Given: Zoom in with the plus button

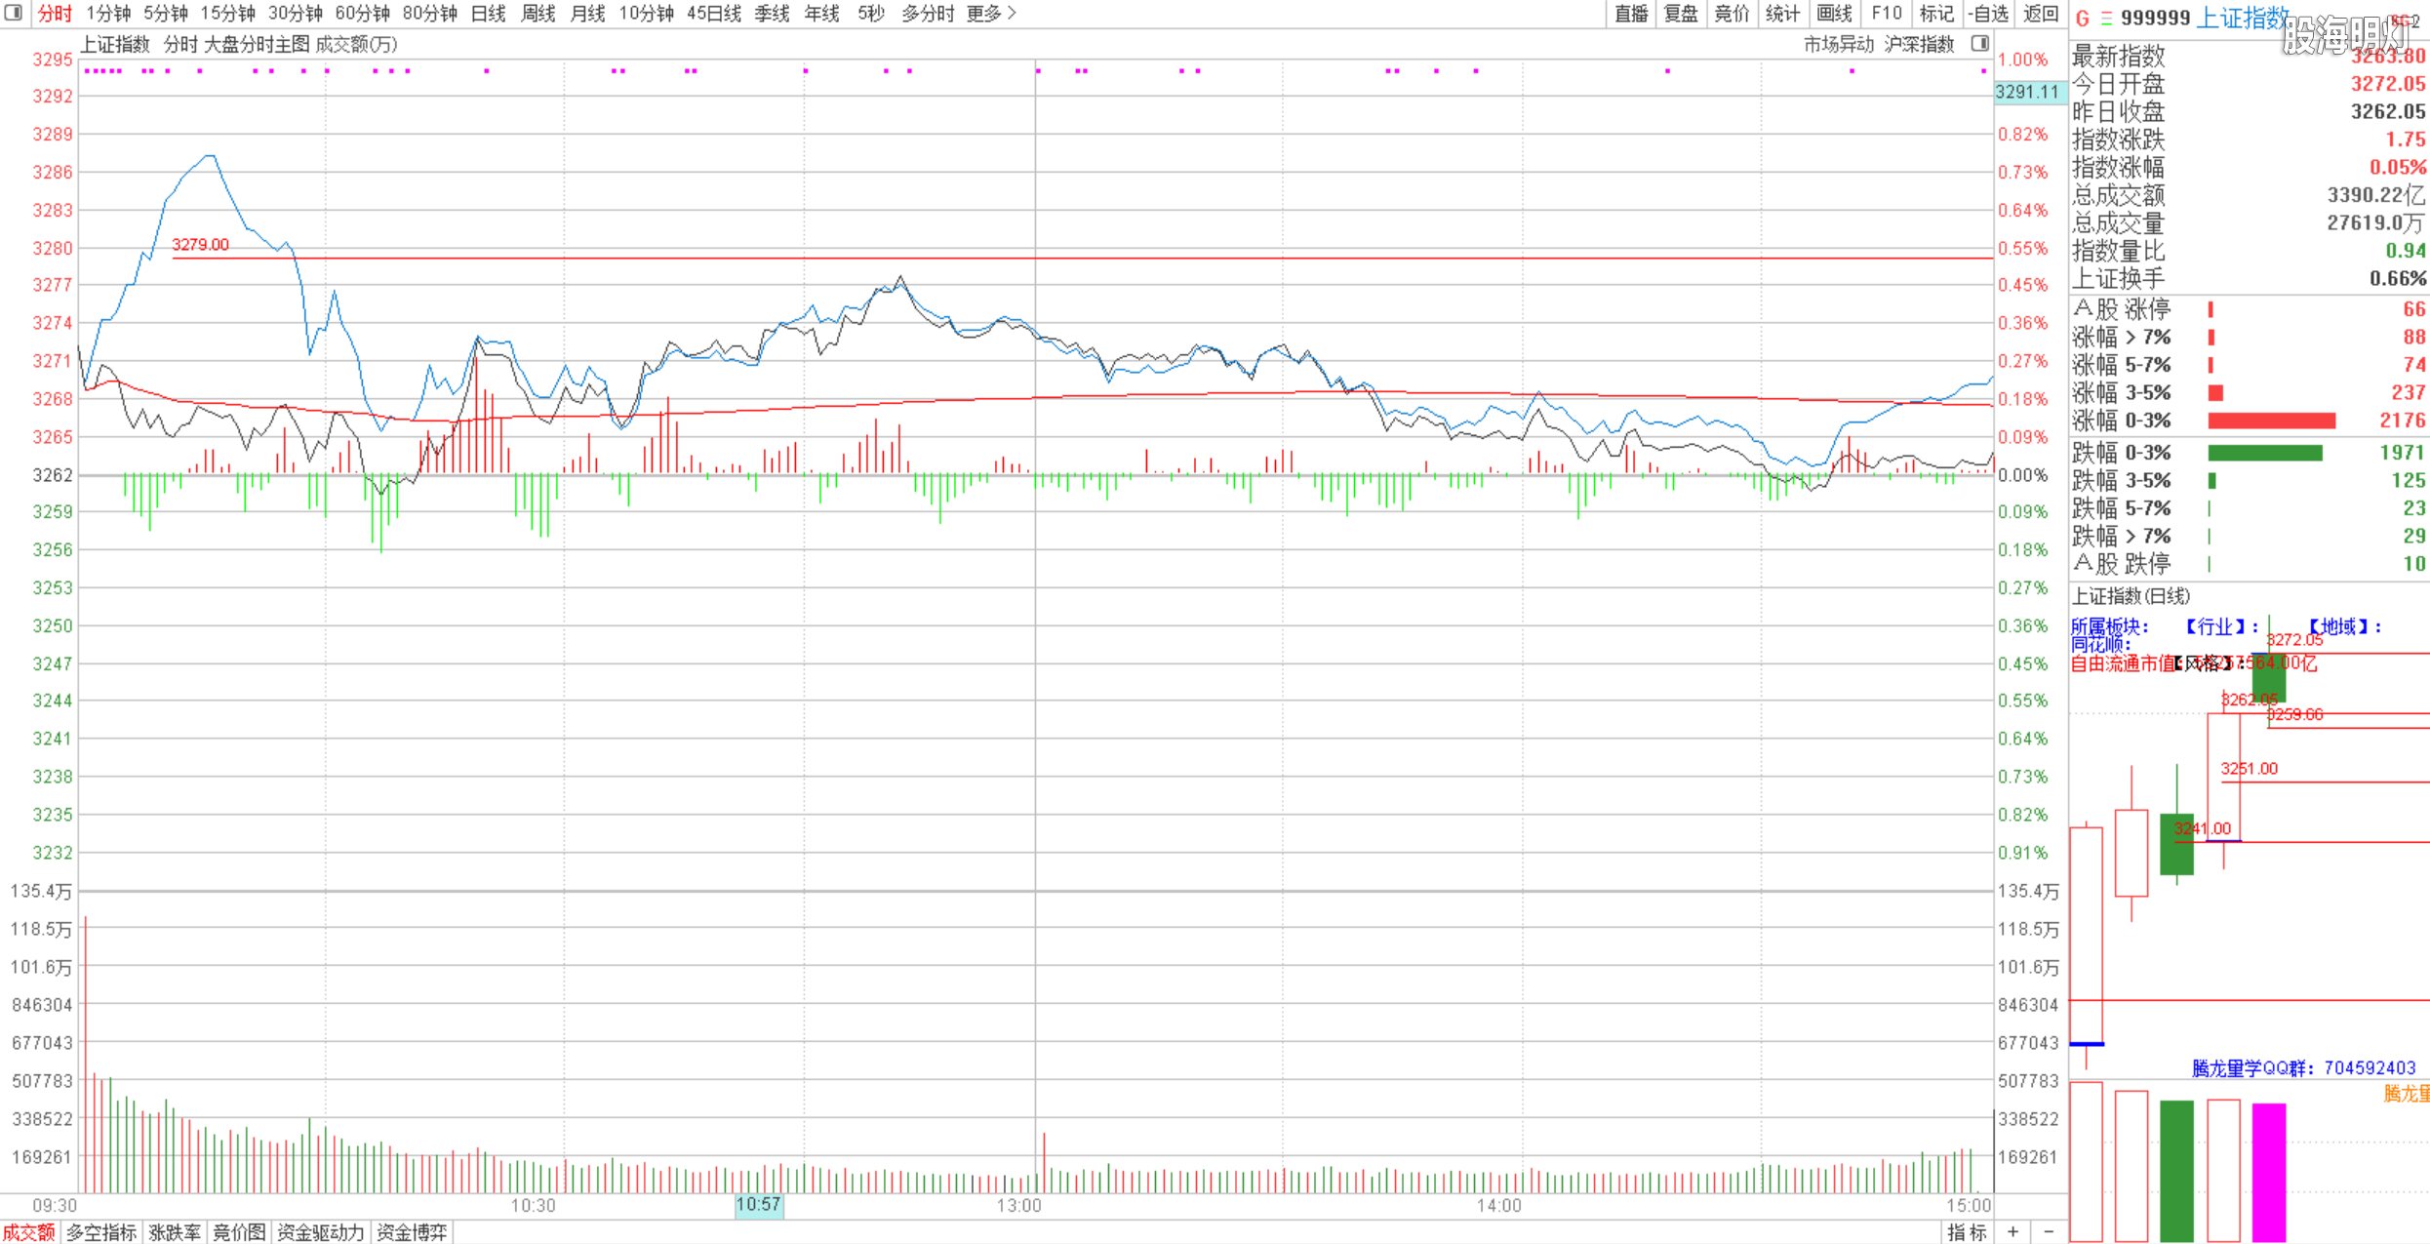Looking at the screenshot, I should pyautogui.click(x=2012, y=1232).
